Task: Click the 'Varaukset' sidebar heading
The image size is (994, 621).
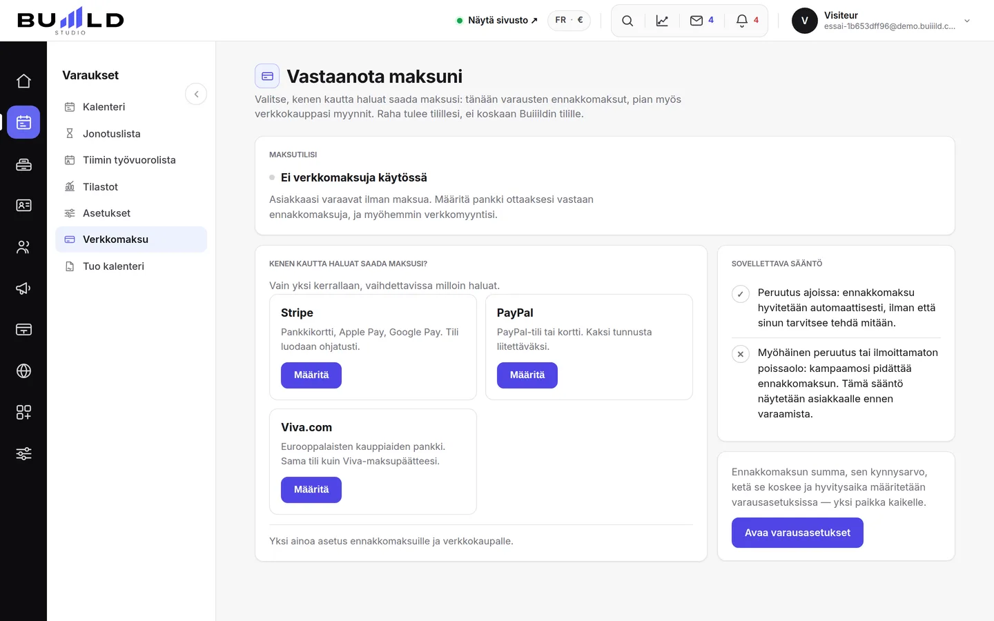Action: [x=90, y=75]
